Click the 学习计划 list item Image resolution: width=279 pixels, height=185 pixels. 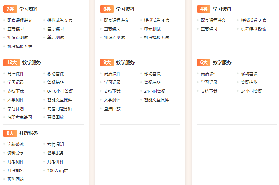15,109
